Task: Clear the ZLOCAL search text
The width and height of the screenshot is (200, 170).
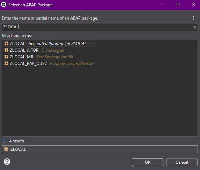Action: [195, 27]
